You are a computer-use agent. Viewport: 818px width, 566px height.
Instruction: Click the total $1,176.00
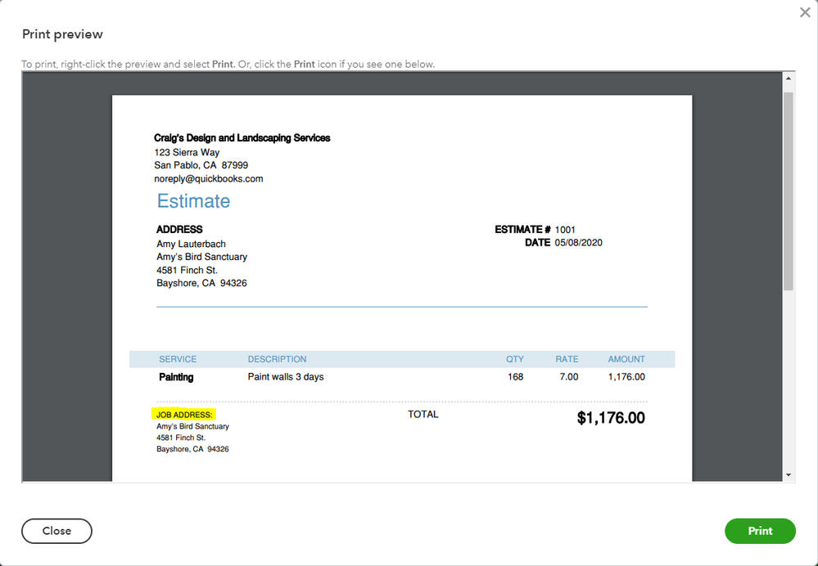click(x=611, y=418)
